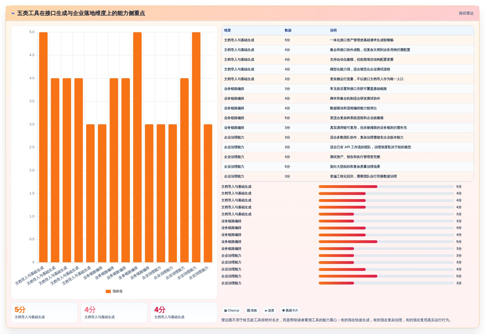Select row 一体化接口资产管理使基础请求生成较顺畅
Screen dimensions: 485x334
[348, 40]
